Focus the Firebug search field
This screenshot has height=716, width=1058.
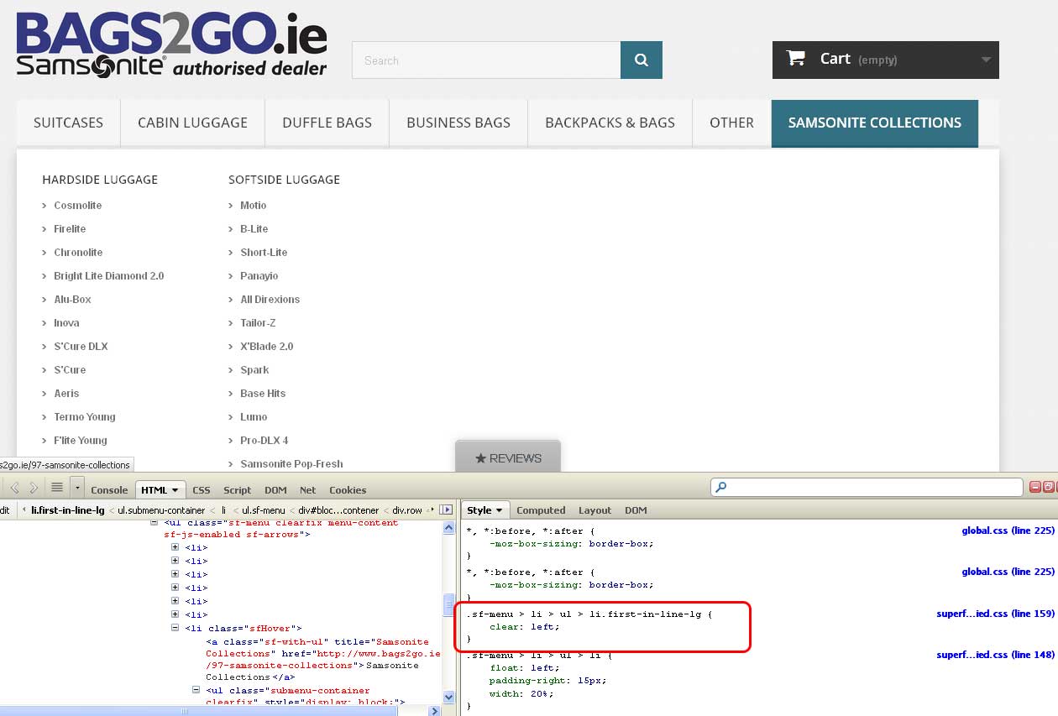coord(867,487)
